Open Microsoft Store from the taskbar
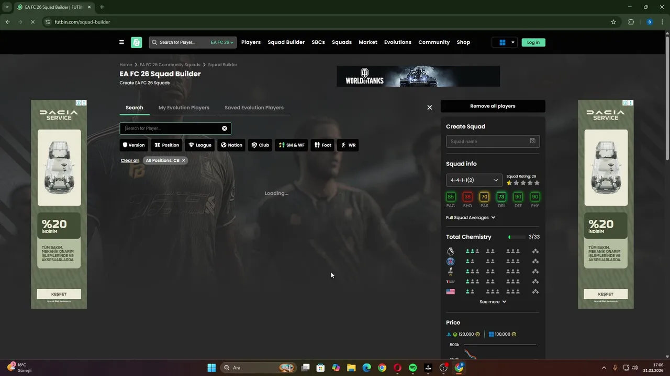This screenshot has height=376, width=670. click(x=321, y=368)
